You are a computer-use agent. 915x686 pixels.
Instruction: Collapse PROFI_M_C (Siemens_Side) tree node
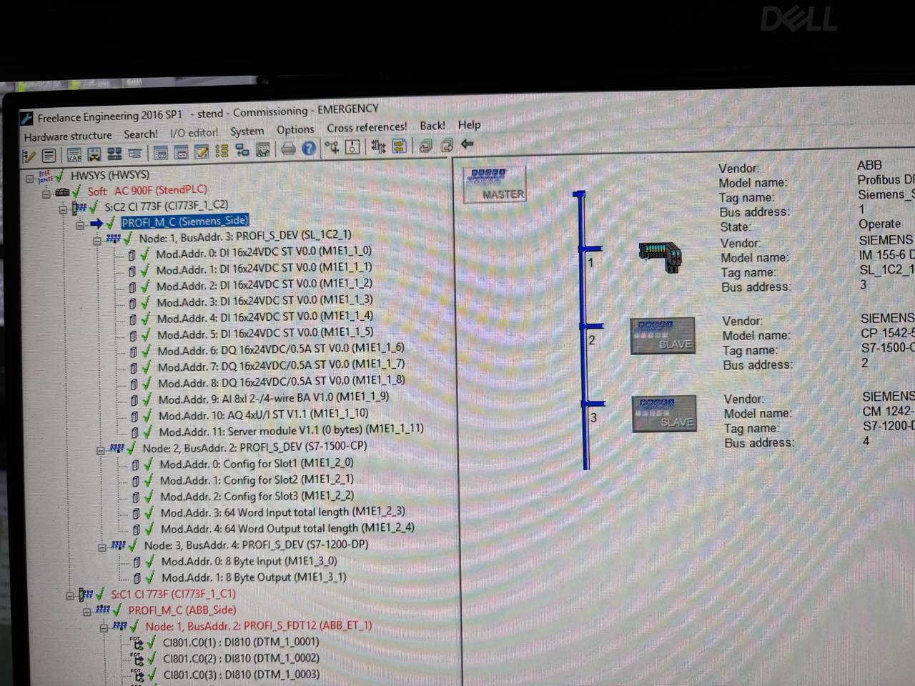tap(80, 225)
